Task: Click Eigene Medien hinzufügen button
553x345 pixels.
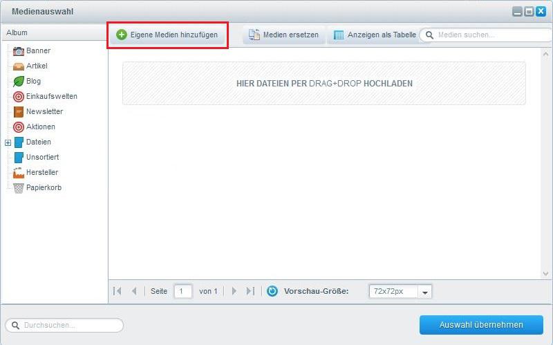Action: tap(167, 35)
